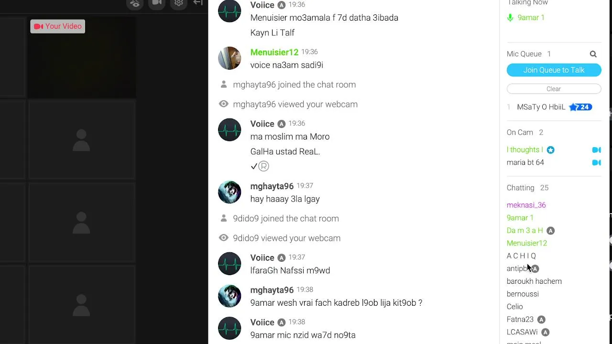The image size is (612, 344).
Task: Toggle the camera button in video toolbar
Action: coord(157,3)
